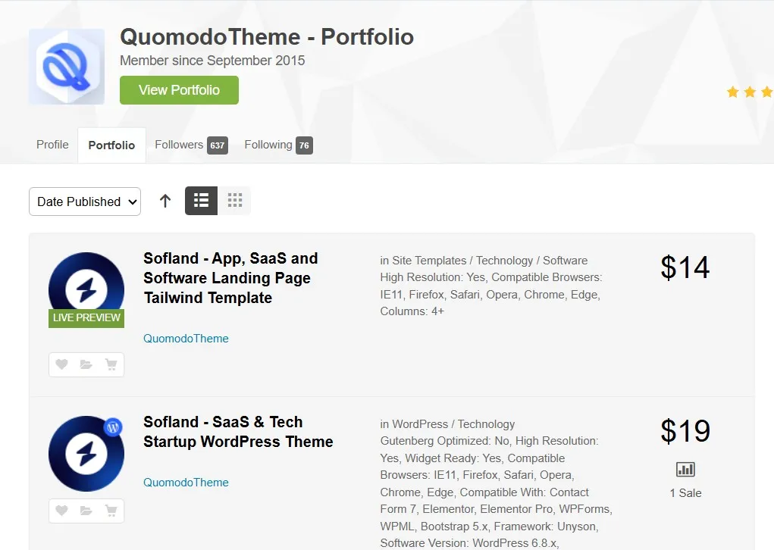Switch to list view layout
This screenshot has height=550, width=774.
click(x=201, y=201)
